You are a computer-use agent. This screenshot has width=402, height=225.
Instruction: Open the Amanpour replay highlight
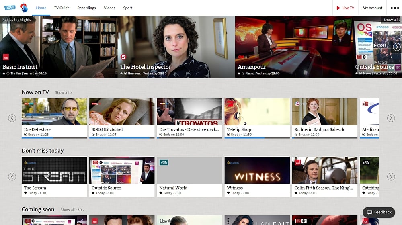[294, 47]
